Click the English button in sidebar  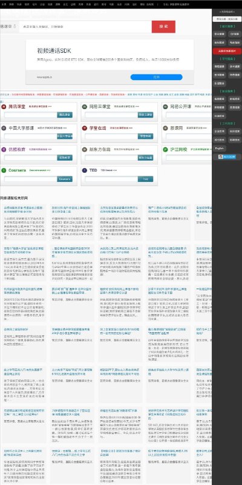pyautogui.click(x=220, y=149)
